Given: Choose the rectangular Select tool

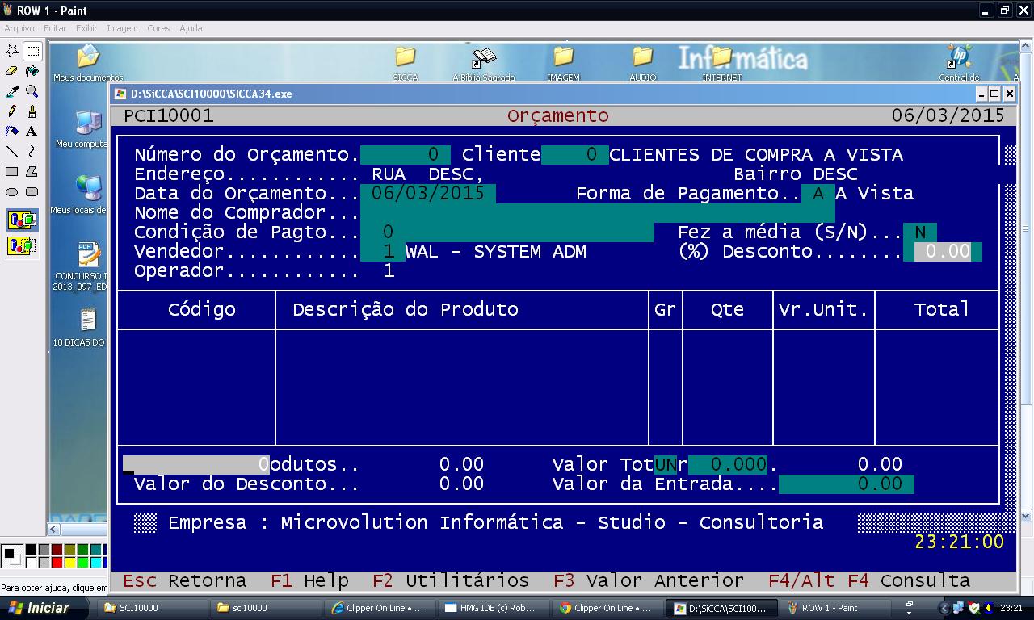Looking at the screenshot, I should 32,51.
